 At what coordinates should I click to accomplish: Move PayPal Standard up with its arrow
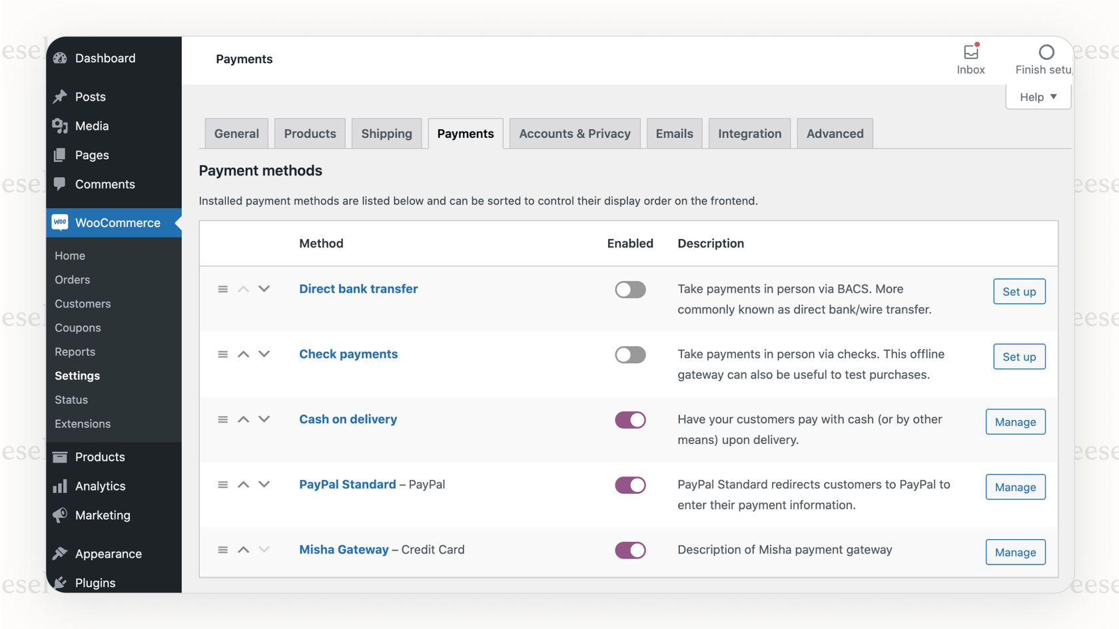point(243,485)
